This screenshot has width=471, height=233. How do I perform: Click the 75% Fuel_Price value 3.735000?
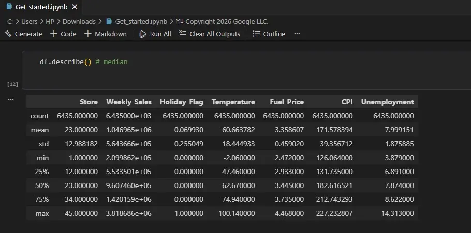click(x=289, y=200)
